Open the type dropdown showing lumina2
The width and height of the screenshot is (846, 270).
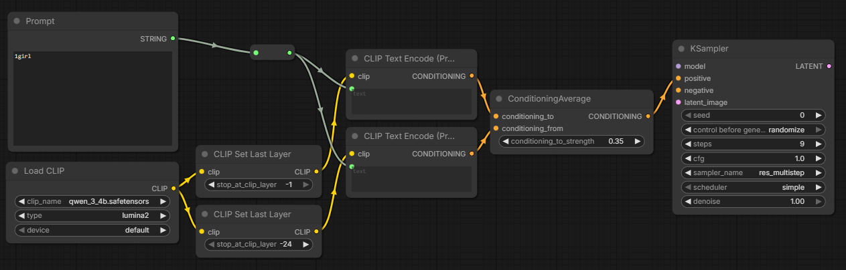(x=92, y=216)
